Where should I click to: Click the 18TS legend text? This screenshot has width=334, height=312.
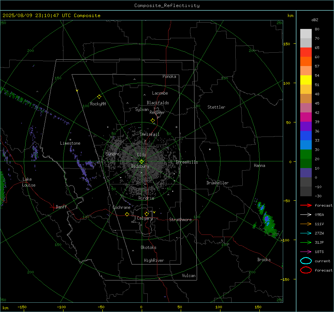[319, 252]
